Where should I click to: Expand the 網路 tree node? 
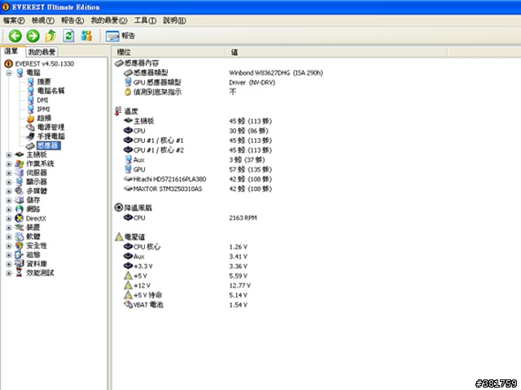pyautogui.click(x=9, y=210)
